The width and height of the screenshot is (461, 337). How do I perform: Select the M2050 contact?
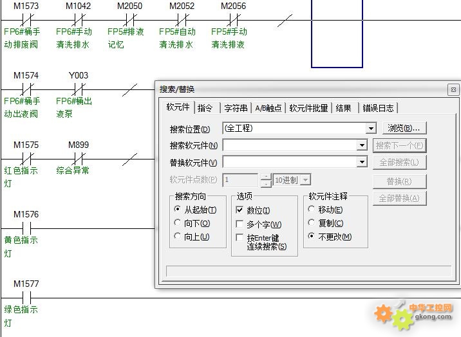130,20
